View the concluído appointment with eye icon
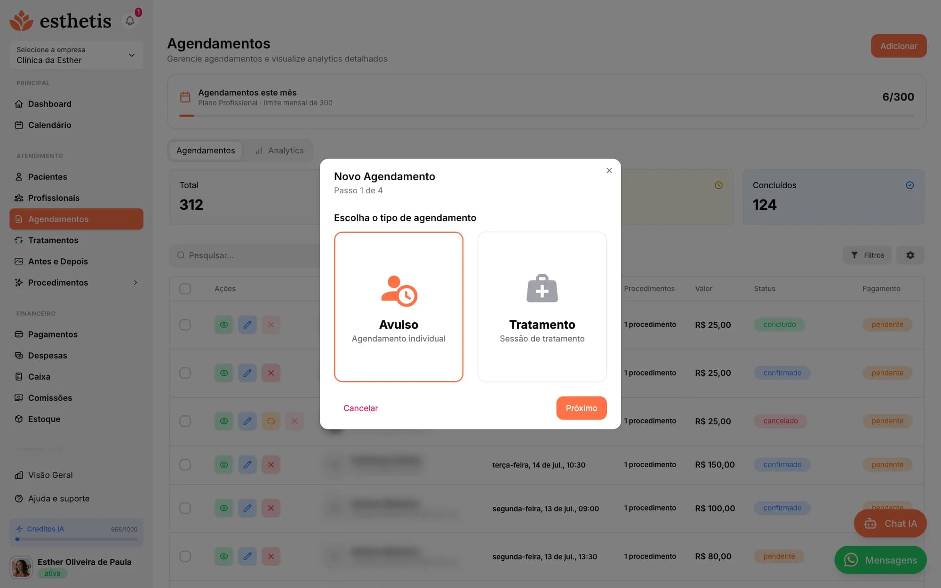 click(224, 325)
